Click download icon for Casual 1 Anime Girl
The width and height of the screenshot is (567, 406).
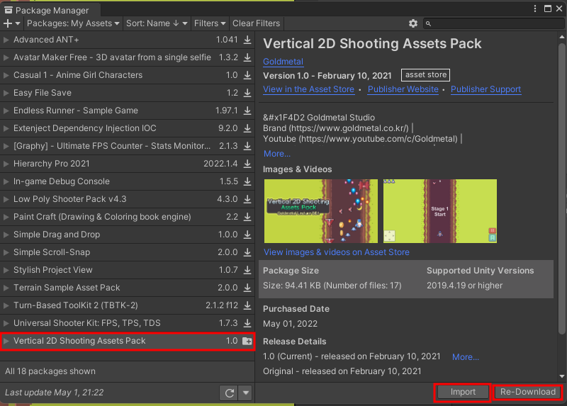pos(247,75)
